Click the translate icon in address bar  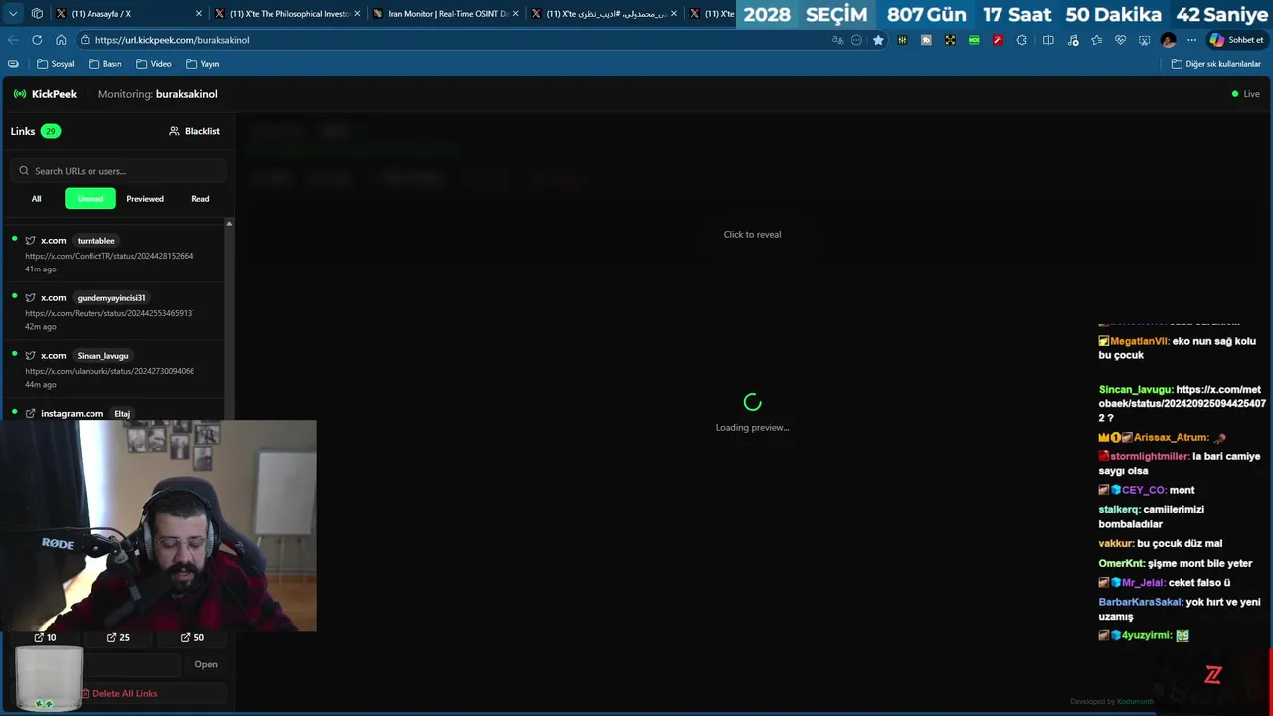pos(838,40)
